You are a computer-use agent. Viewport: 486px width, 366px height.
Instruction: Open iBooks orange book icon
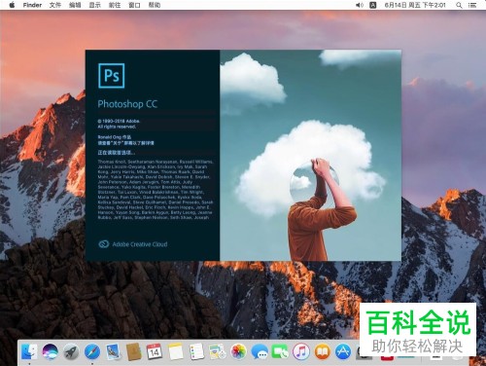[322, 352]
